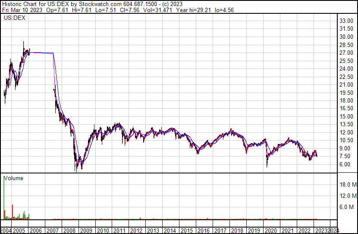Click the Lo=7.51 low value

[x=105, y=10]
